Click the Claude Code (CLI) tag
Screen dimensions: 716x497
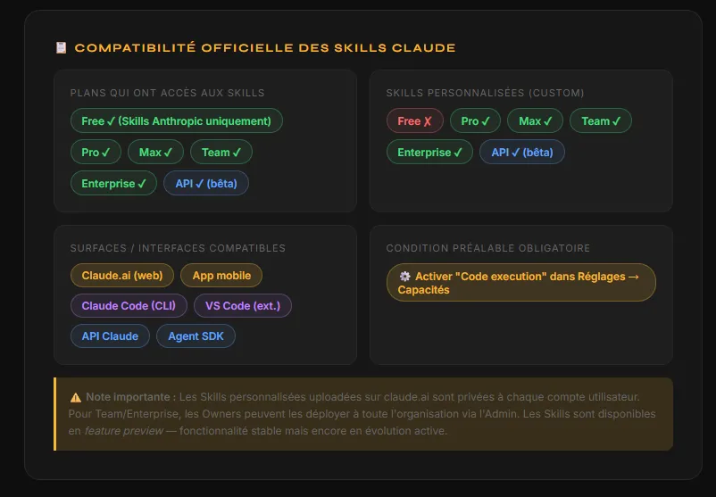129,306
